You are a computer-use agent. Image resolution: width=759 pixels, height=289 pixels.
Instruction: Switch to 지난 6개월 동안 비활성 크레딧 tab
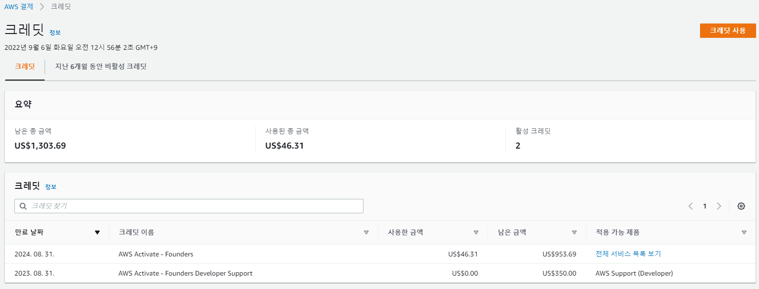pyautogui.click(x=101, y=67)
